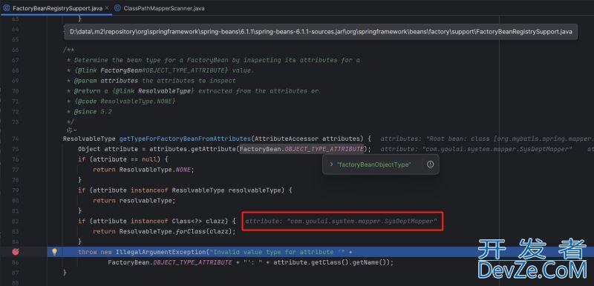Click IllegalArgumentException on highlighted line

(160, 252)
